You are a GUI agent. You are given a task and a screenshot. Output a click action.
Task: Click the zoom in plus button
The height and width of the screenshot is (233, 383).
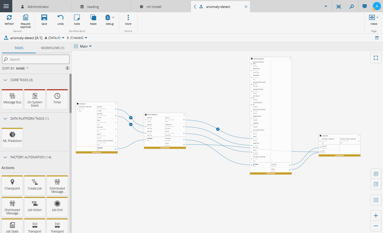point(376,216)
